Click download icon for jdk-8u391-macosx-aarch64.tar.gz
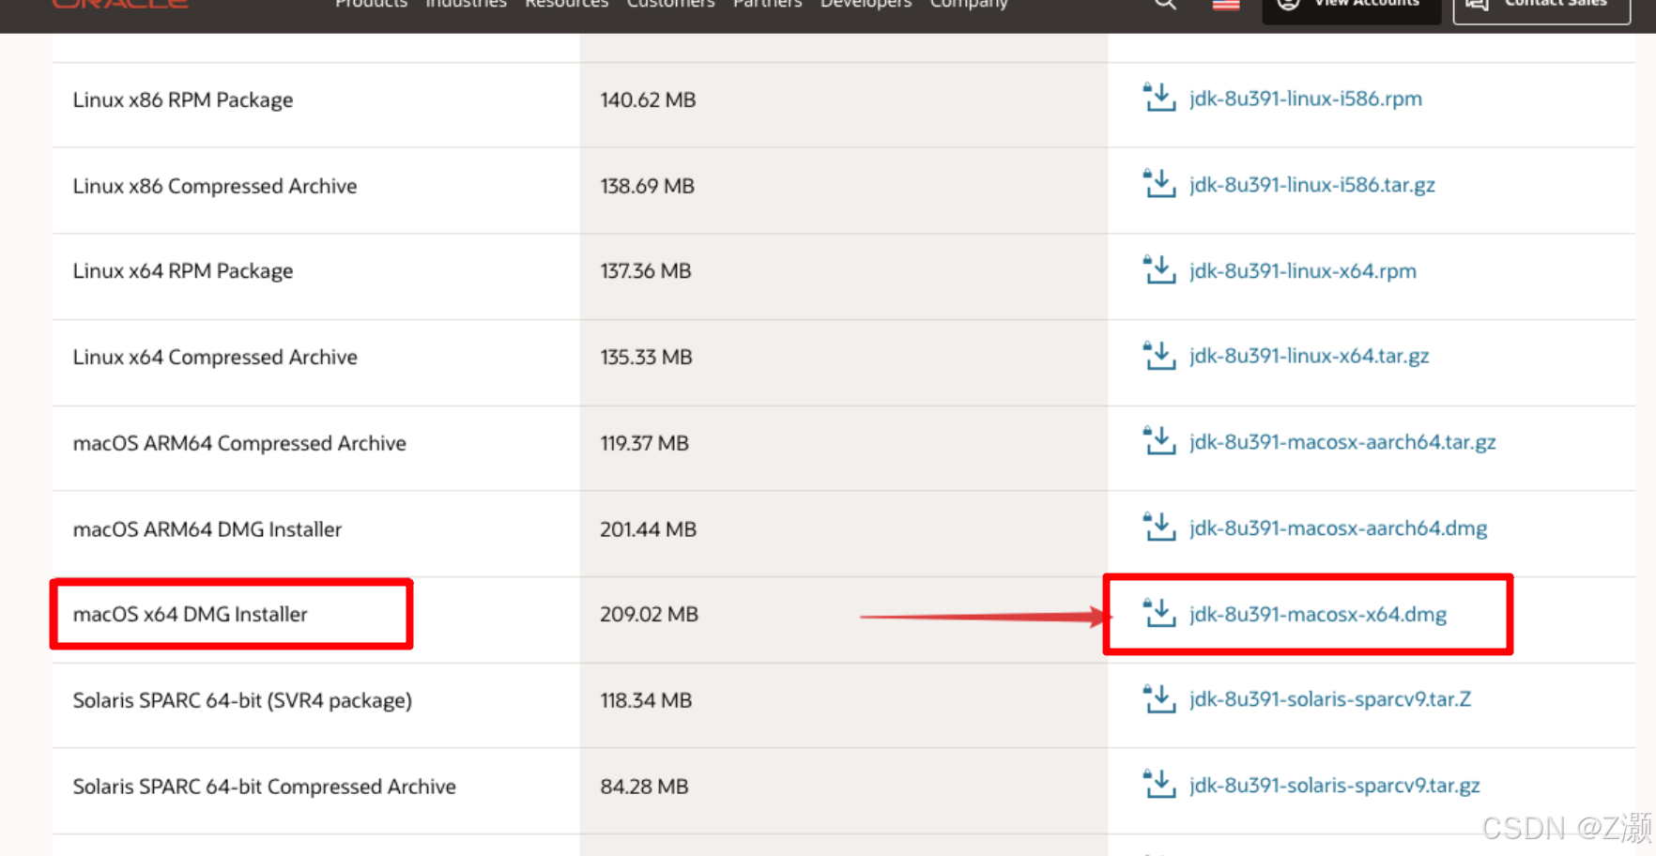Viewport: 1656px width, 856px height. click(1159, 440)
